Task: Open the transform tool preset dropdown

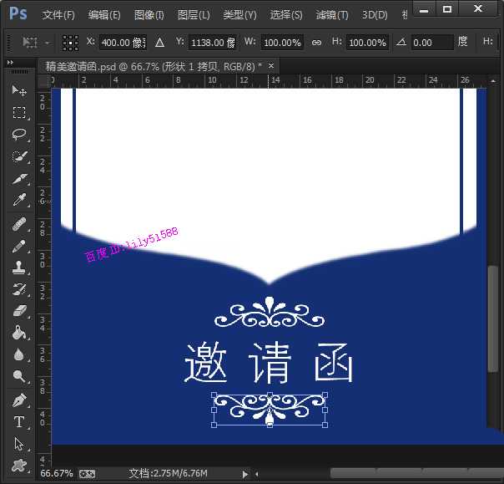Action: click(x=38, y=43)
